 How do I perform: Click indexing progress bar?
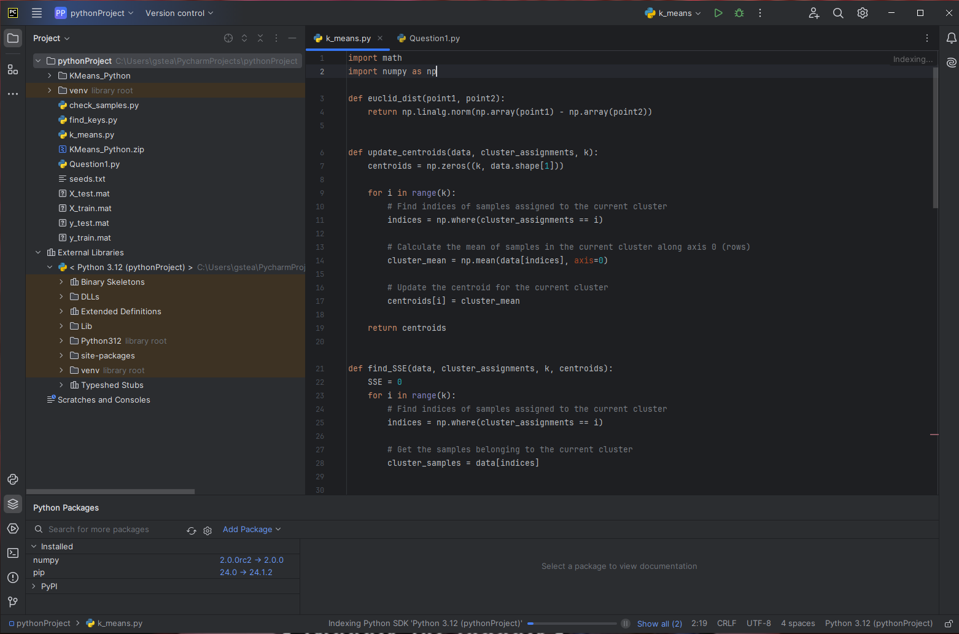click(x=572, y=624)
